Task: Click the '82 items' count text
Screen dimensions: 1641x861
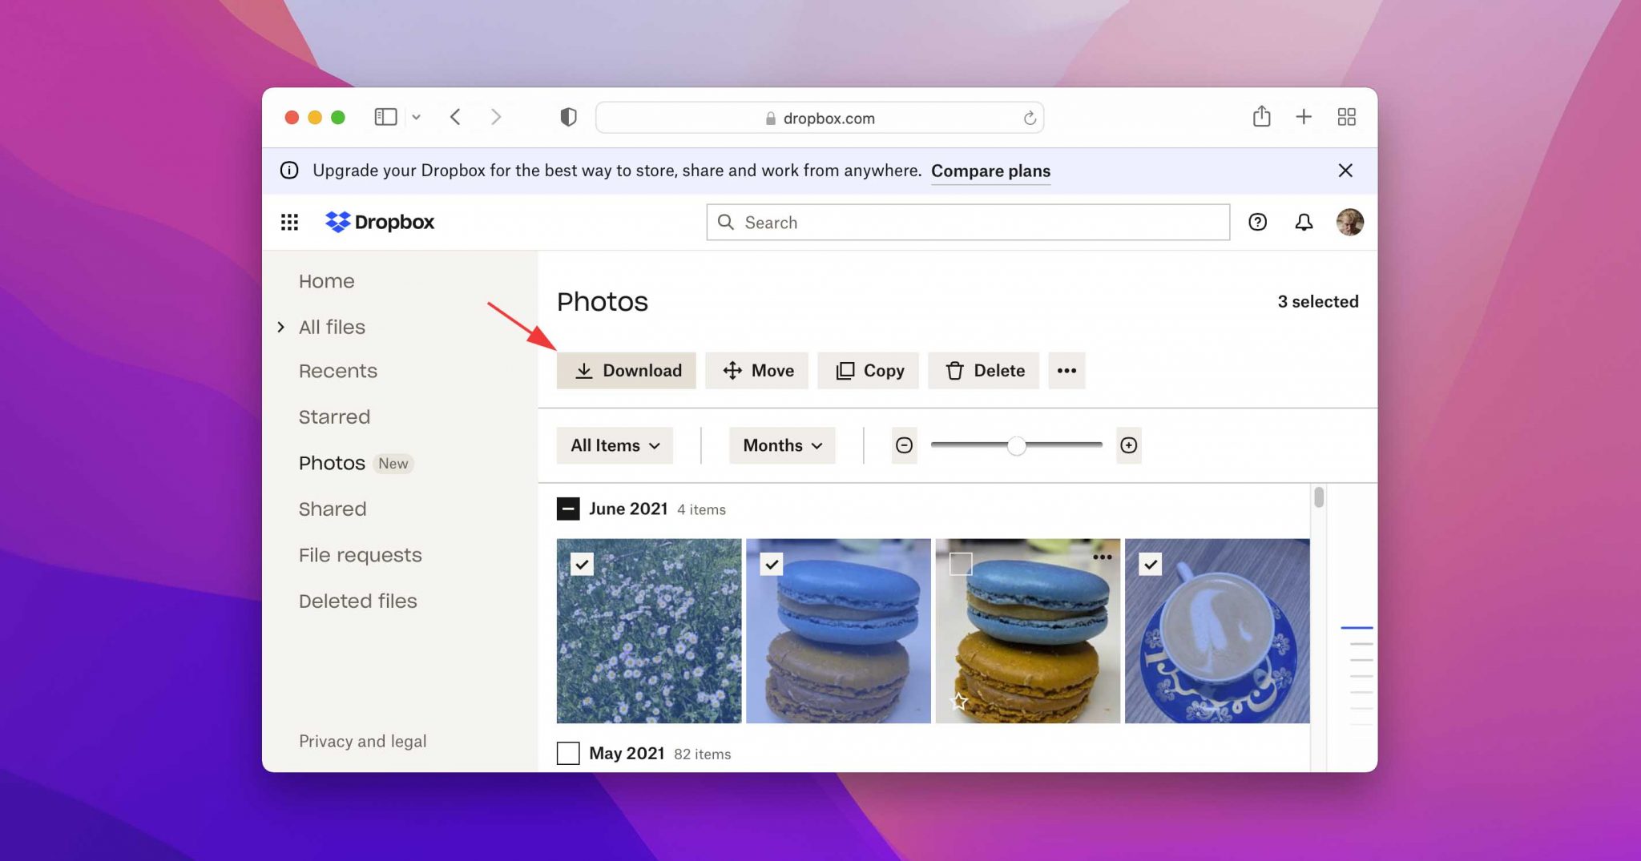Action: [702, 754]
